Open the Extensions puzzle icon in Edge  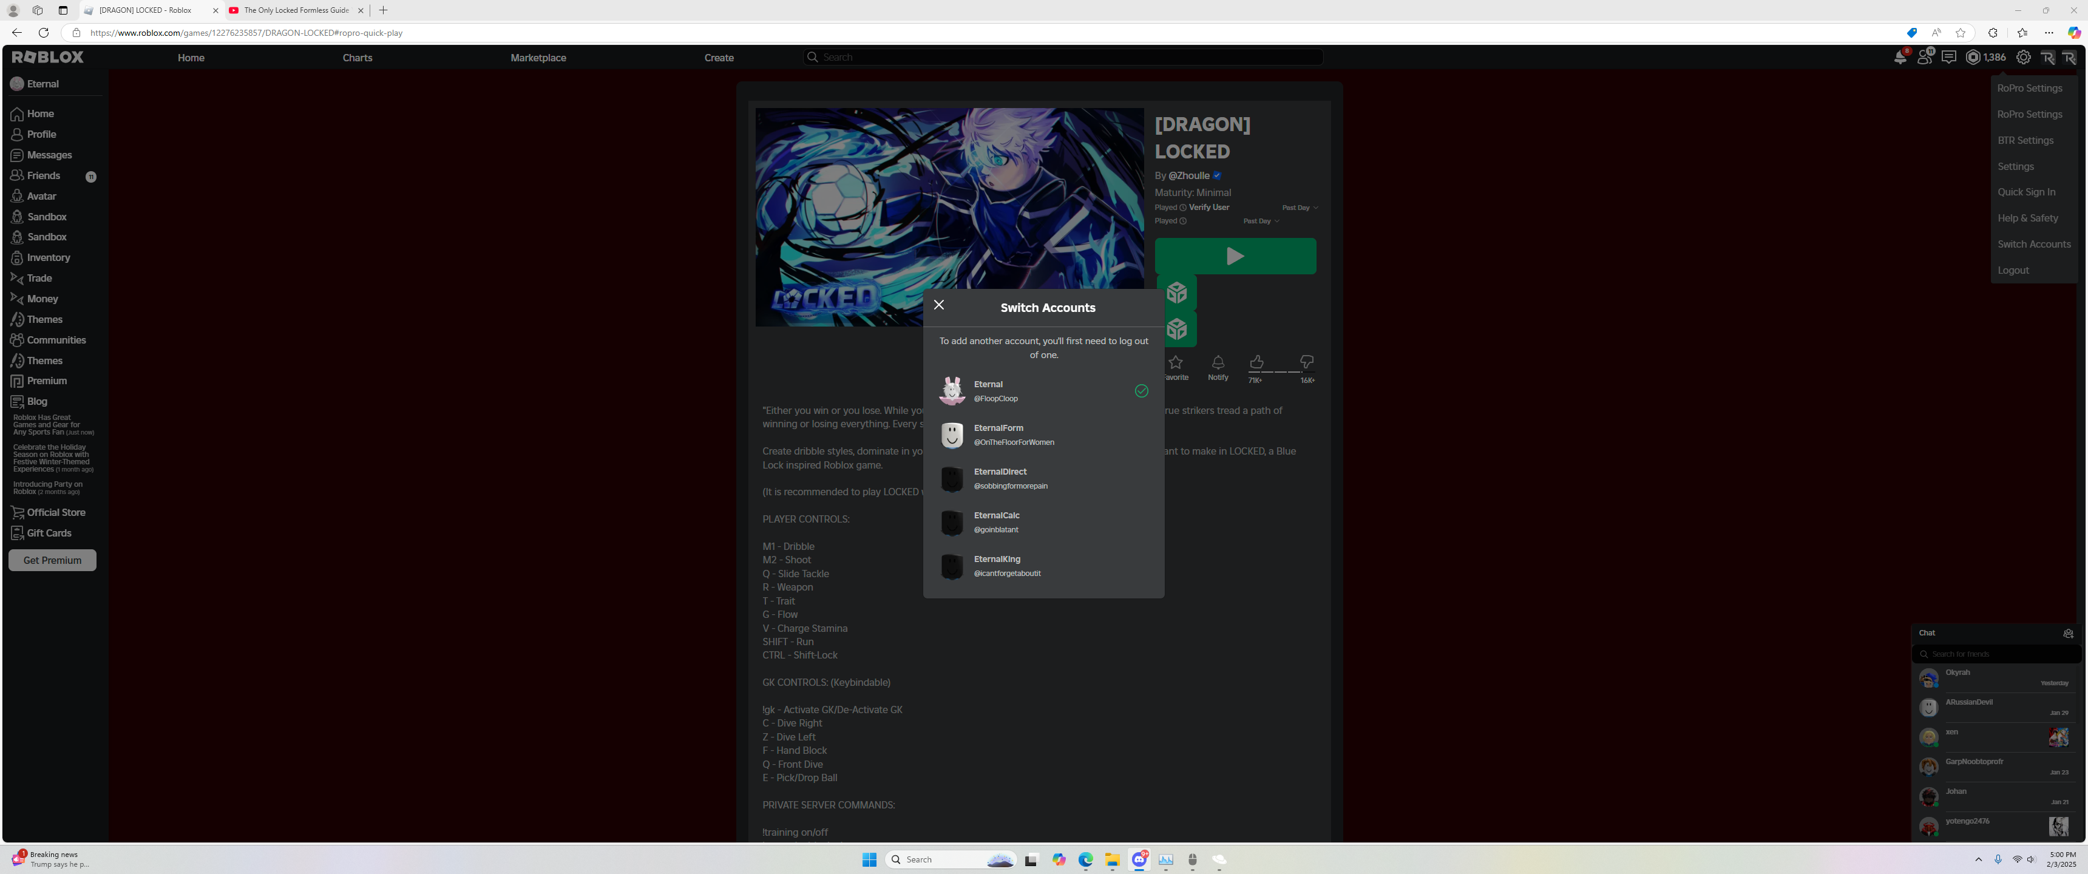coord(1993,32)
